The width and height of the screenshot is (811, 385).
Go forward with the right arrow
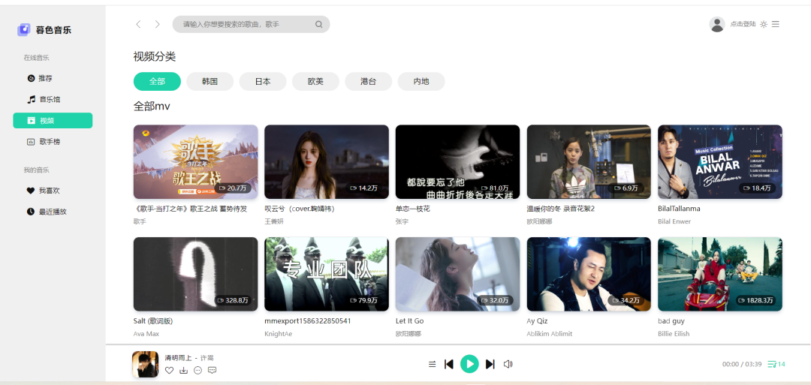(x=157, y=24)
